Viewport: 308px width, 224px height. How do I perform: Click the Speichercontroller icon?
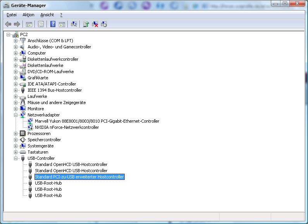point(23,140)
